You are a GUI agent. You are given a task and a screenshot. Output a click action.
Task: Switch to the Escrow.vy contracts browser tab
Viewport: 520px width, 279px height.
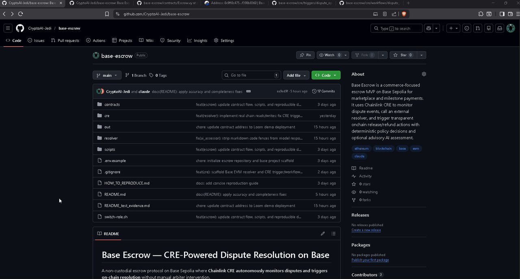[x=166, y=3]
